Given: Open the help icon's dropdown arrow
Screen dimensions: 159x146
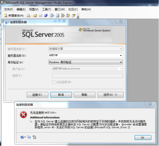Looking at the screenshot, I should tap(25, 137).
